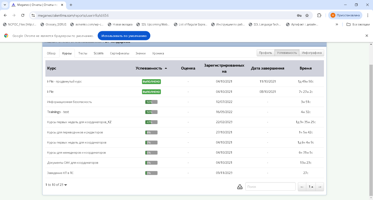Click the site information icon in address bar

coord(33,15)
